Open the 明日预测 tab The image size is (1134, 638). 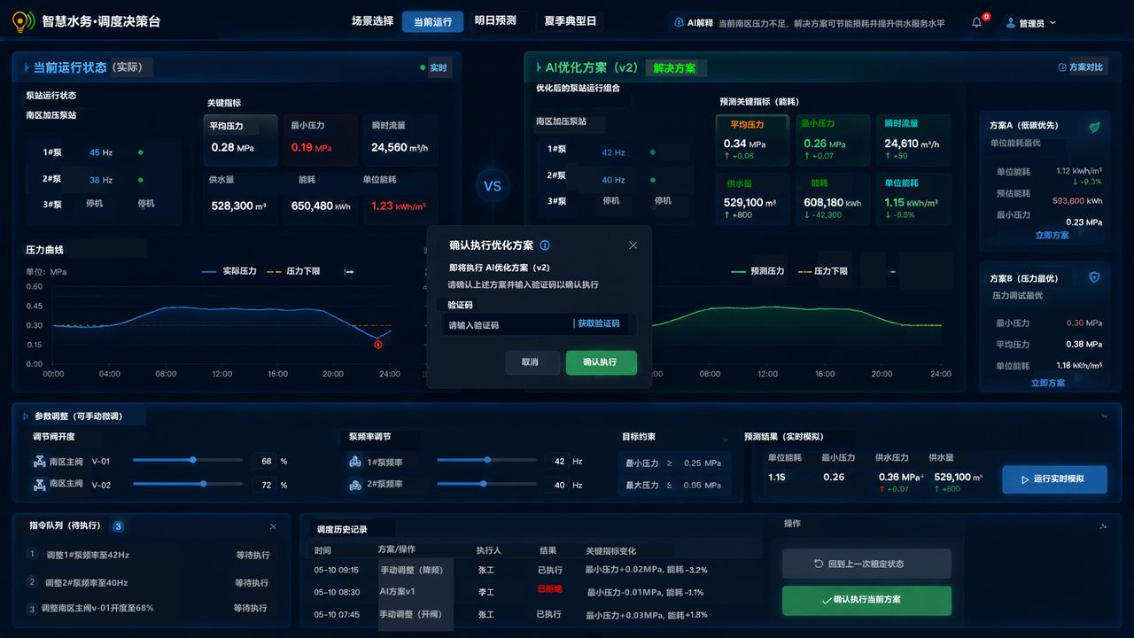pos(495,20)
